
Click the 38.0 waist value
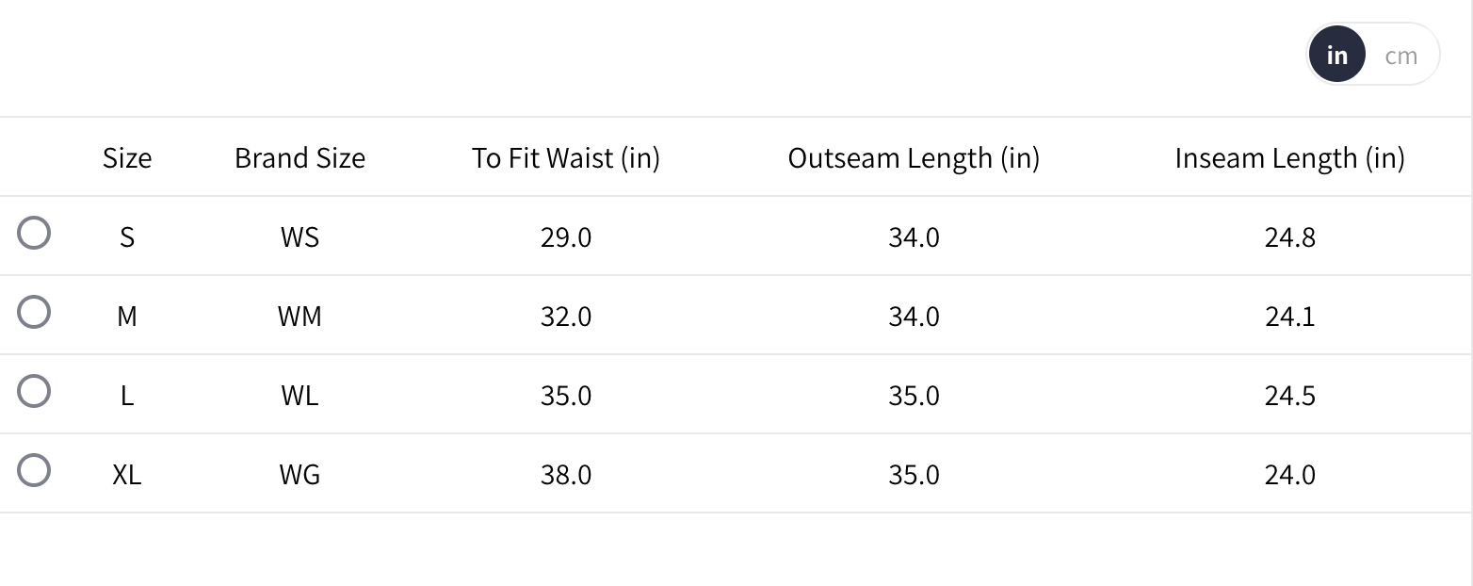coord(566,474)
